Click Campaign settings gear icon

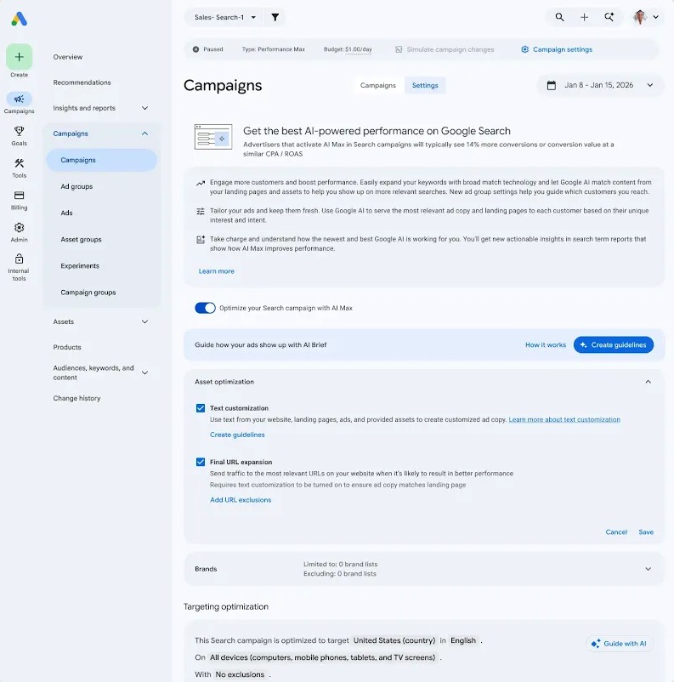click(525, 49)
